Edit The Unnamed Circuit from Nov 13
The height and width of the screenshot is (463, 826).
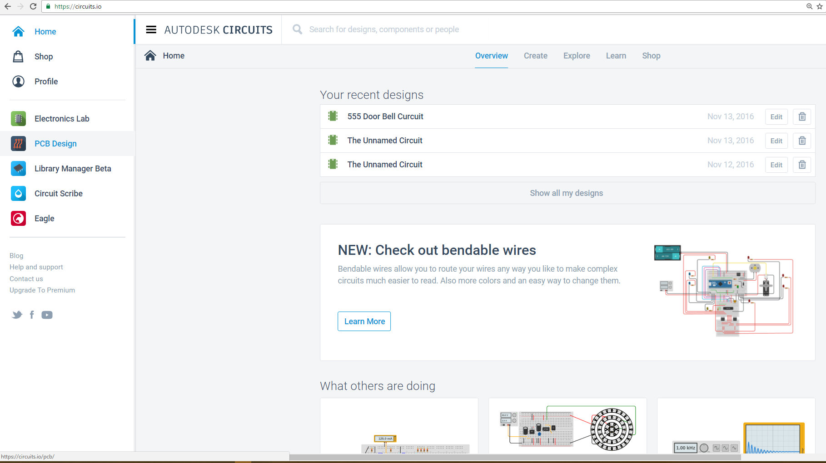click(x=776, y=141)
